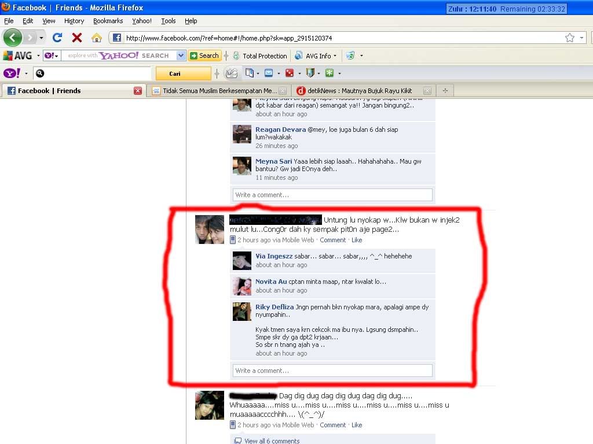This screenshot has height=444, width=593.
Task: Click the Yahoo! bookmarks book icon
Action: (249, 73)
